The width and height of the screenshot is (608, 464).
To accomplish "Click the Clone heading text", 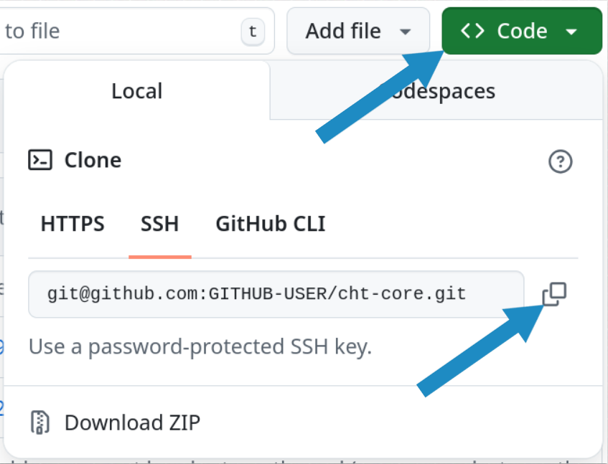I will (x=93, y=160).
